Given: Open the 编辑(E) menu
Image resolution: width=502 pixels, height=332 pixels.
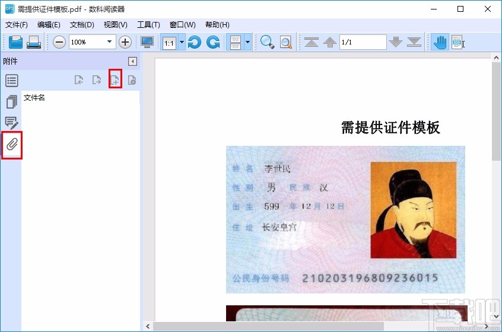Looking at the screenshot, I should tap(49, 25).
